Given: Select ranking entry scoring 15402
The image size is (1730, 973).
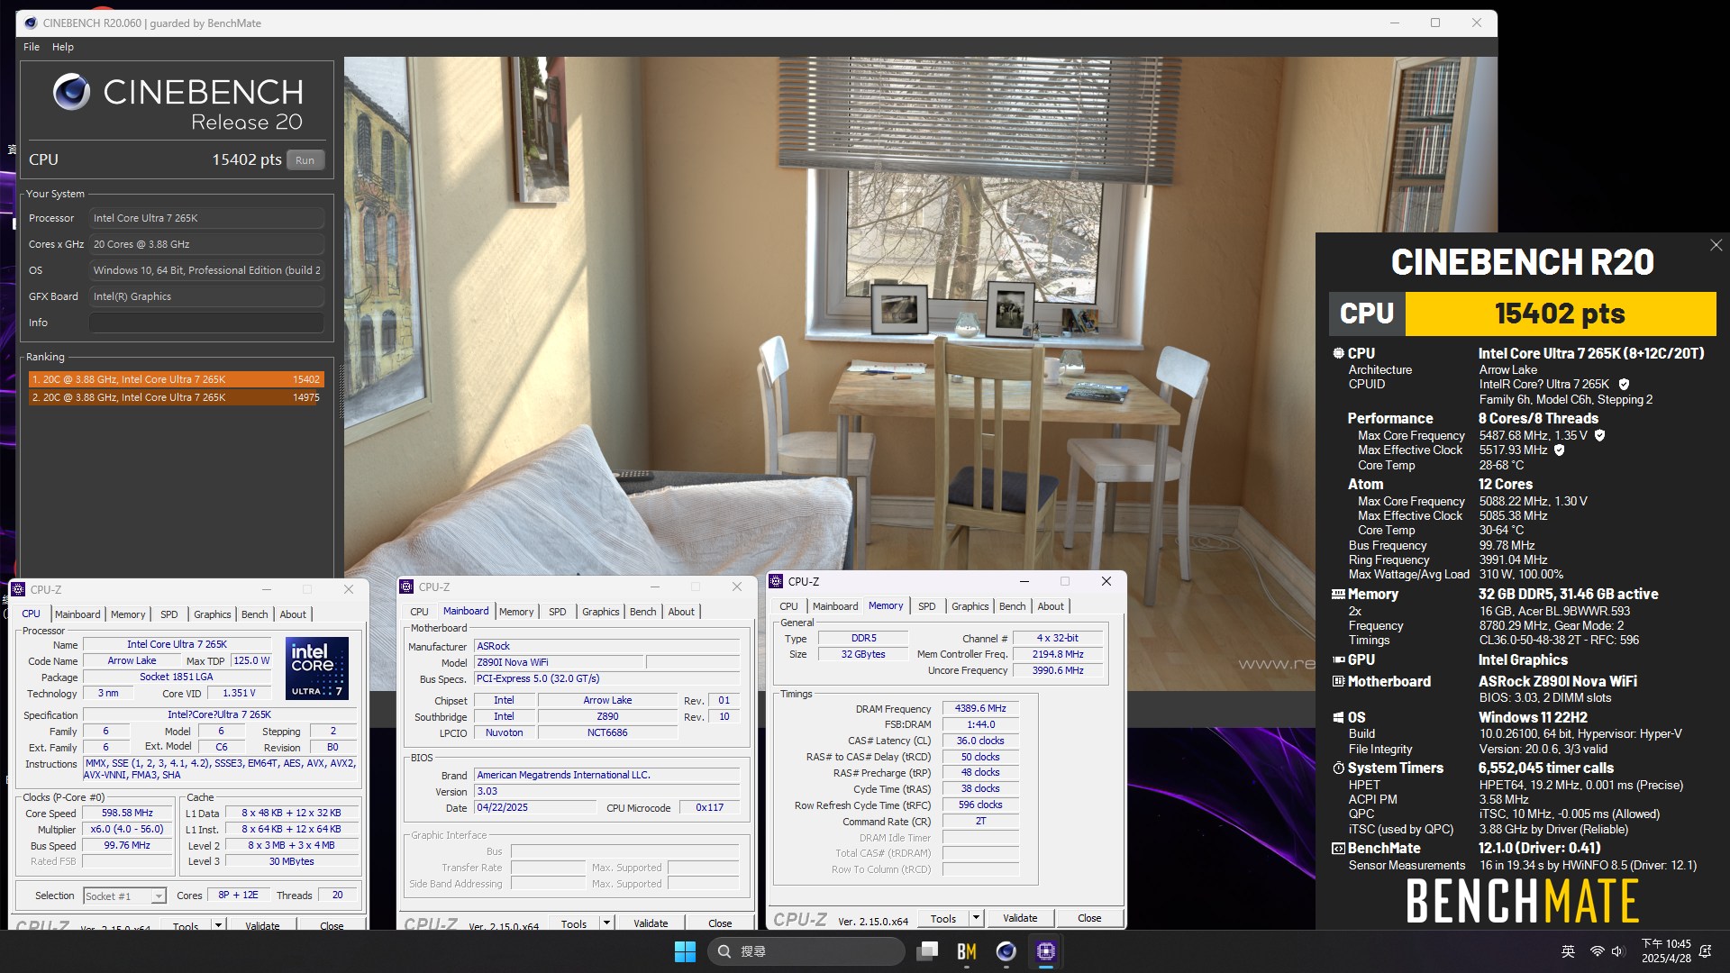Looking at the screenshot, I should 176,379.
